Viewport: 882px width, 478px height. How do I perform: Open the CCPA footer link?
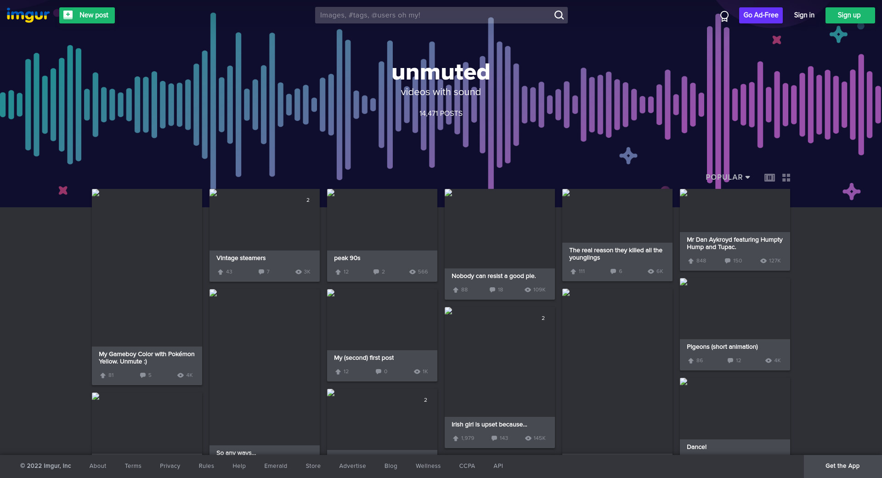467,466
